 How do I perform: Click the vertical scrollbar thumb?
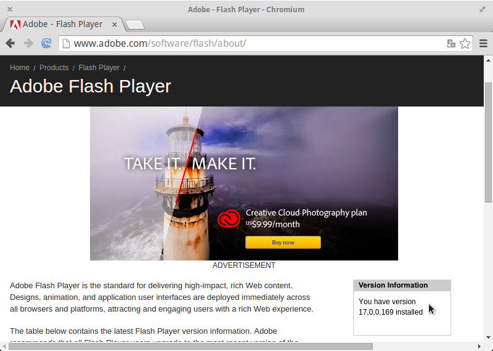pos(488,143)
